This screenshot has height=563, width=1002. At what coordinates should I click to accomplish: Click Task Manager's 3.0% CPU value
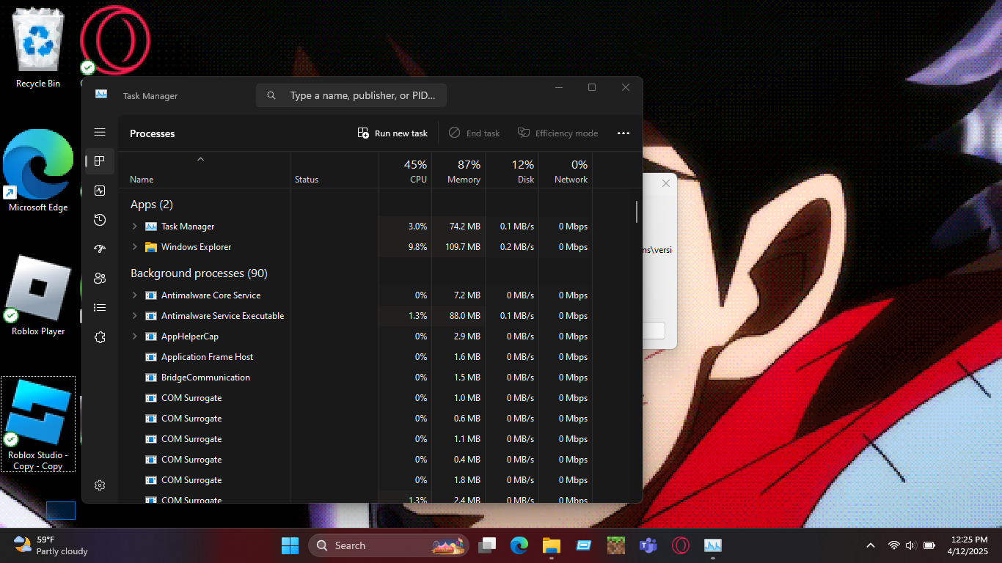pyautogui.click(x=417, y=227)
